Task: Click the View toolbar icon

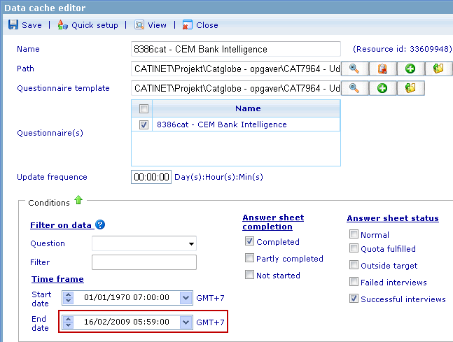Action: (x=151, y=25)
